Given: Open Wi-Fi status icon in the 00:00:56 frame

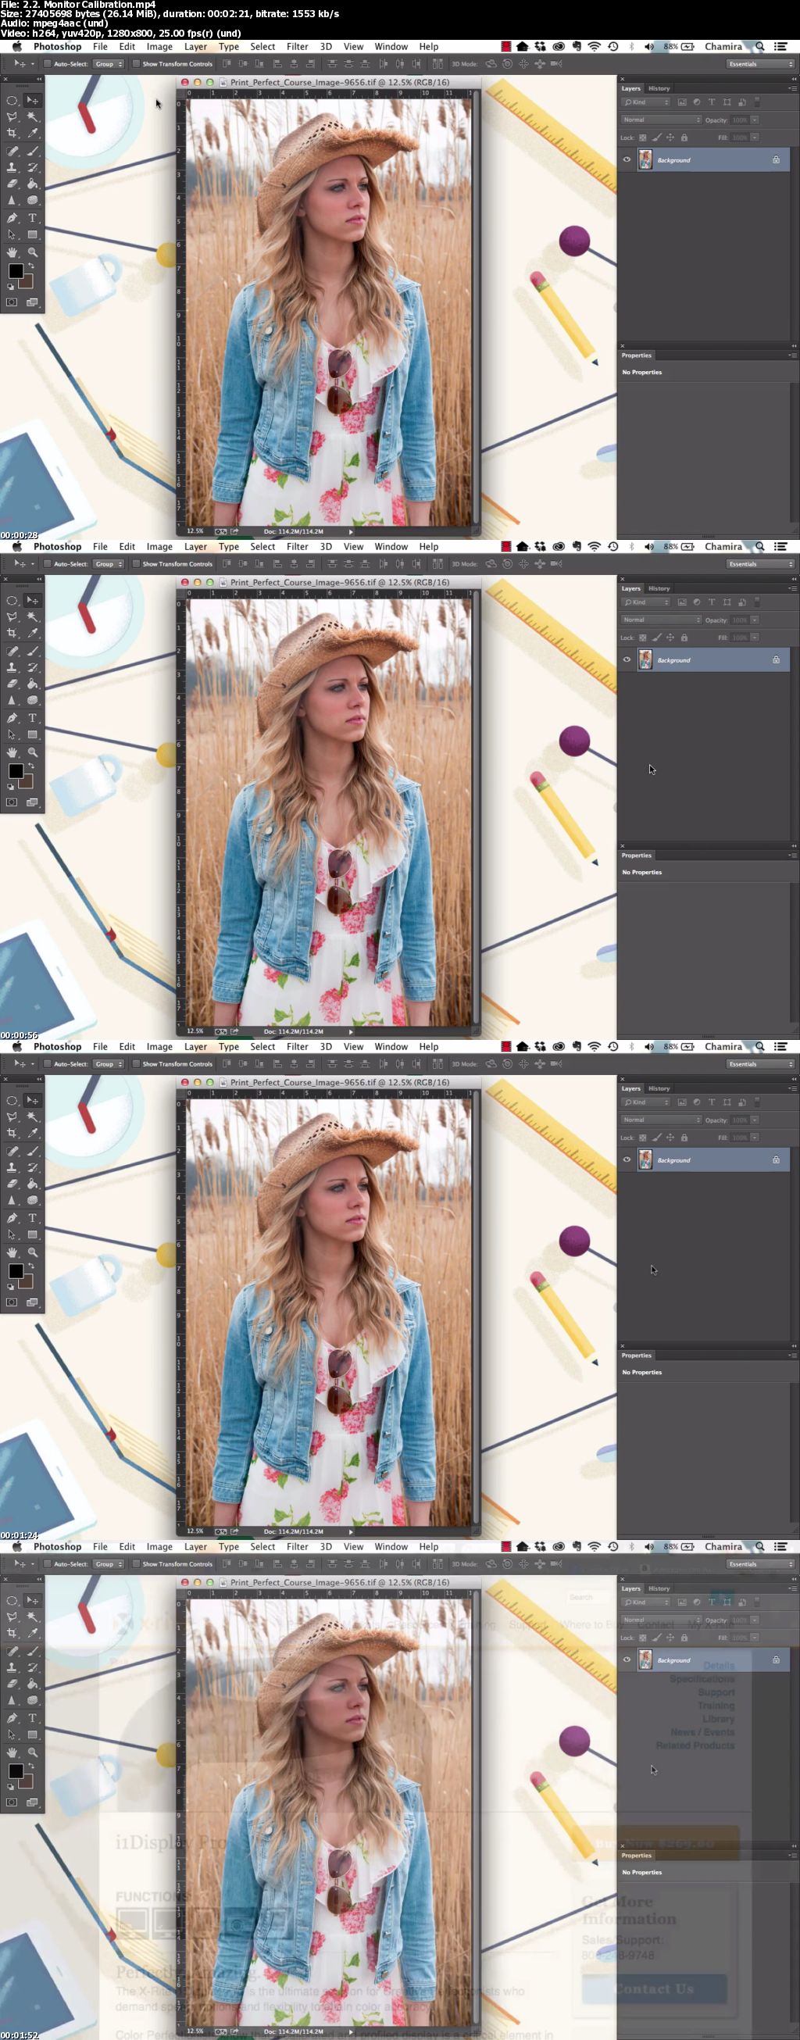Looking at the screenshot, I should (594, 546).
